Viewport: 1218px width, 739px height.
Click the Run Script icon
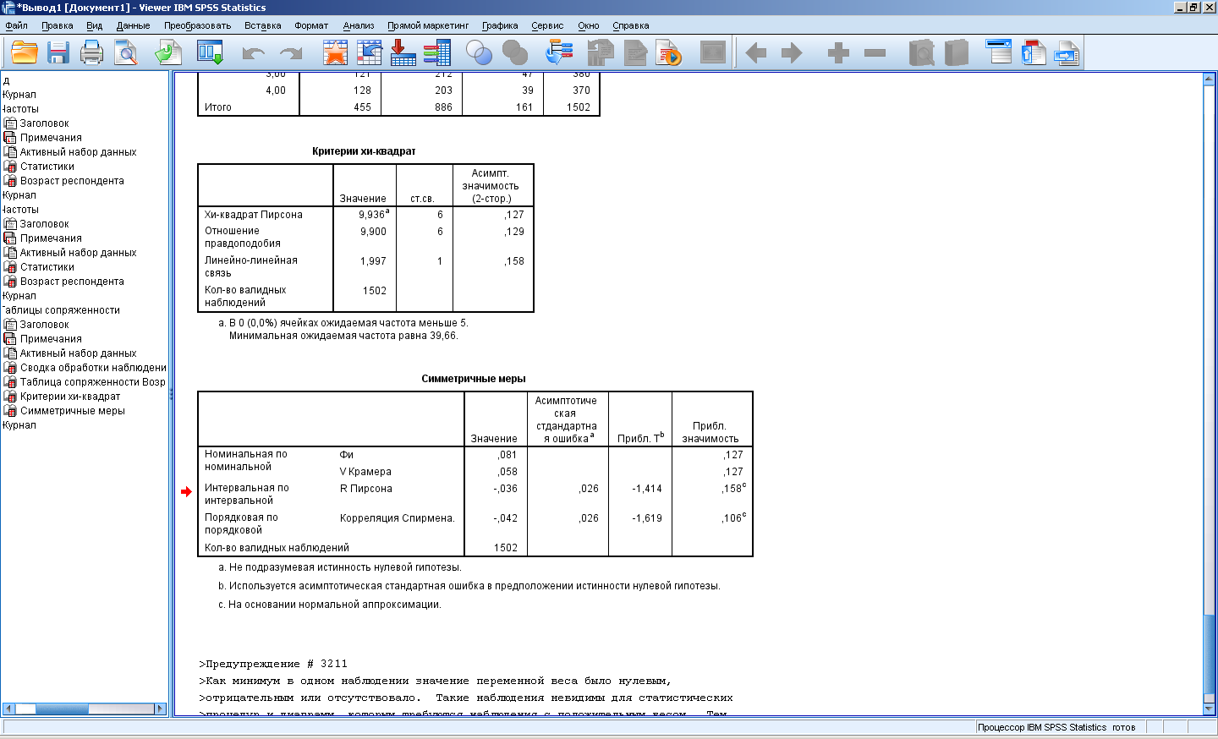pos(669,53)
